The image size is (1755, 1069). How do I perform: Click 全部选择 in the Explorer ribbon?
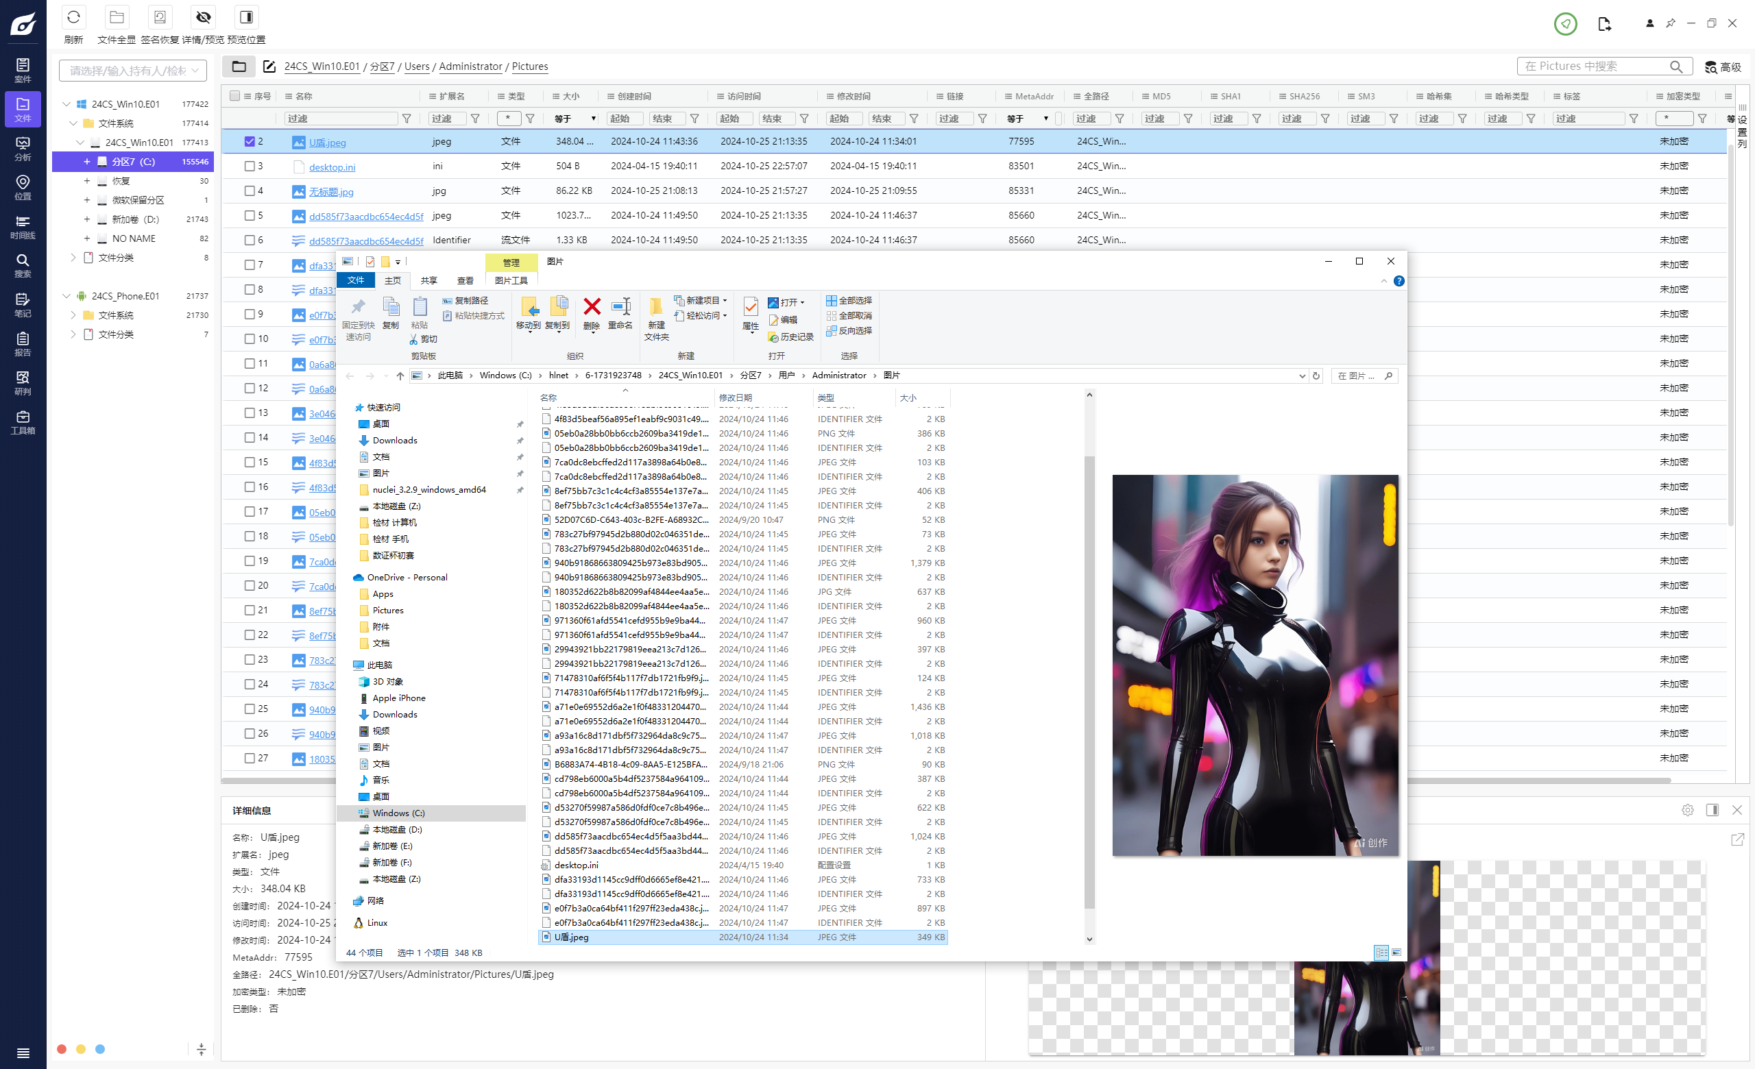point(849,300)
